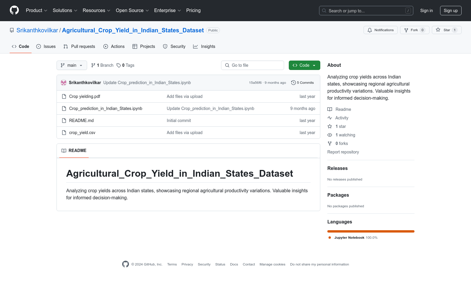Switch to the Projects tab

(x=144, y=46)
